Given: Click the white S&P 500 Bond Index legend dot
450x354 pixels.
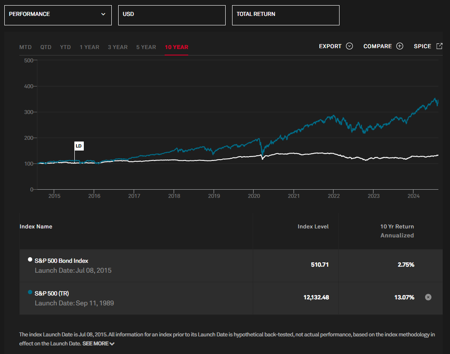Looking at the screenshot, I should [x=30, y=259].
